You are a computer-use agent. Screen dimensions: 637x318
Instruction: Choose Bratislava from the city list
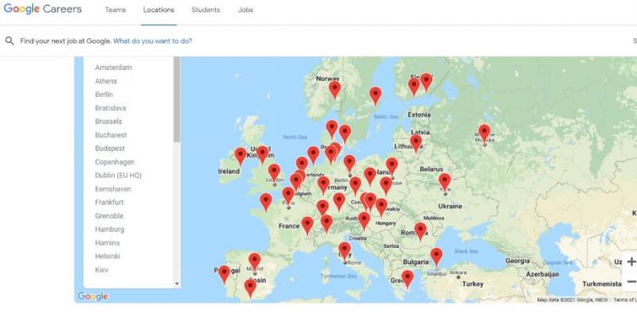(111, 108)
